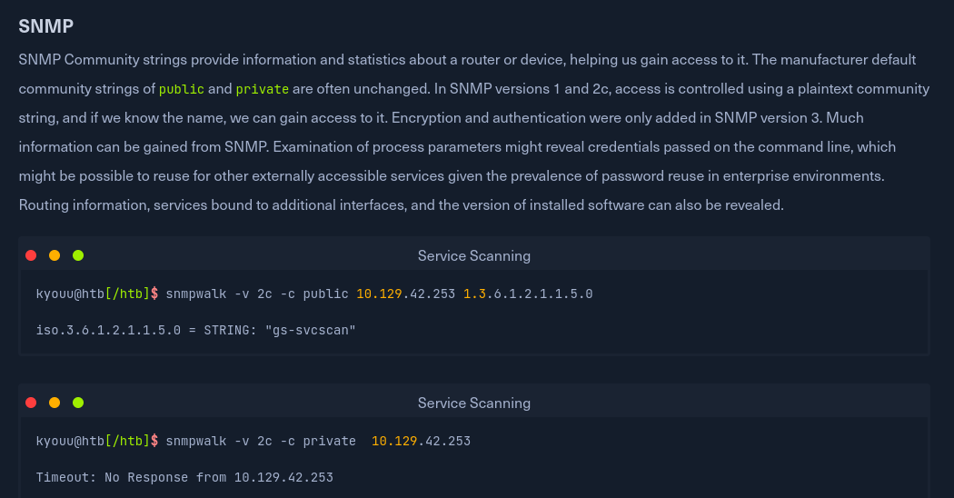The image size is (954, 498).
Task: Click the "snmpwalk -v 2c -c private" command
Action: (261, 441)
